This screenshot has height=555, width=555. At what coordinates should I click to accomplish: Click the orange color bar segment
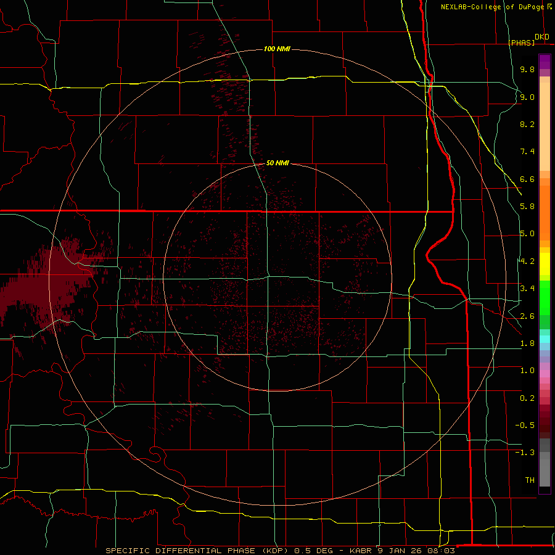[x=545, y=213]
